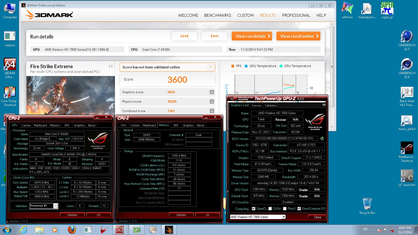Open hexus_pifast desktop icon
Image resolution: width=418 pixels, height=235 pixels.
coord(407,122)
